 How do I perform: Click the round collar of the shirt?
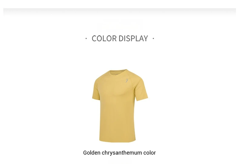118,72
